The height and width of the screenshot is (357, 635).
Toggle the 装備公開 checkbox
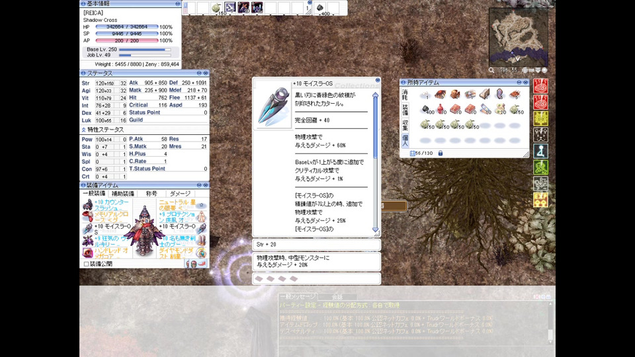(x=86, y=264)
